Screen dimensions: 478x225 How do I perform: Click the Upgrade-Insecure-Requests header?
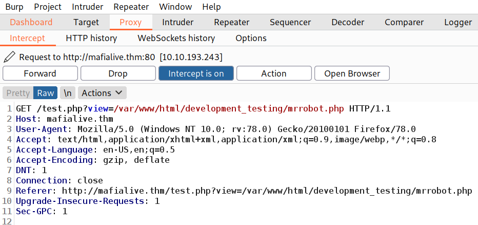pyautogui.click(x=88, y=201)
